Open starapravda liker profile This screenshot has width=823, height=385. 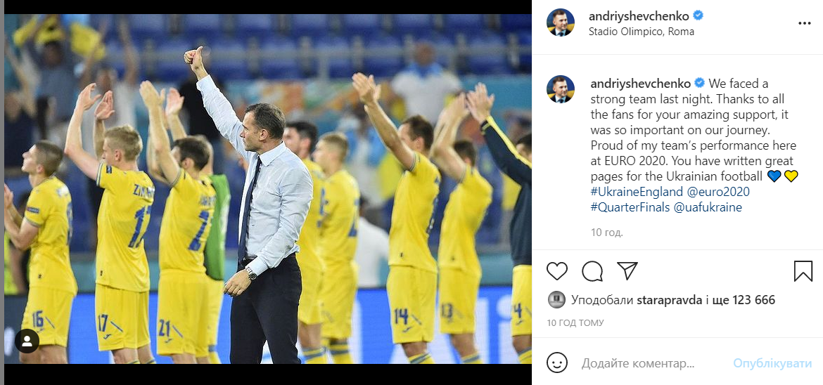point(669,300)
